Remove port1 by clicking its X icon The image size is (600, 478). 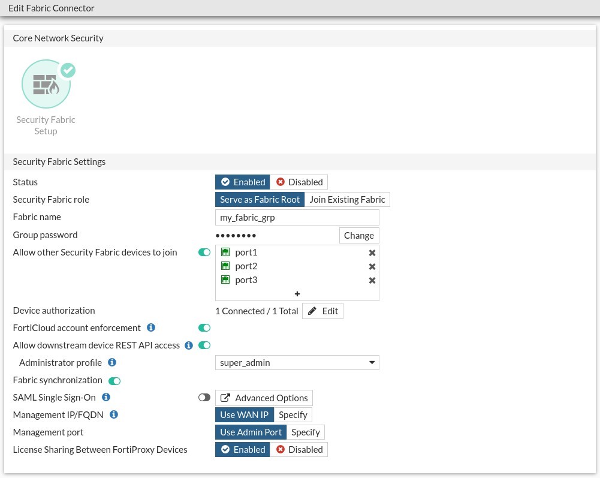372,252
